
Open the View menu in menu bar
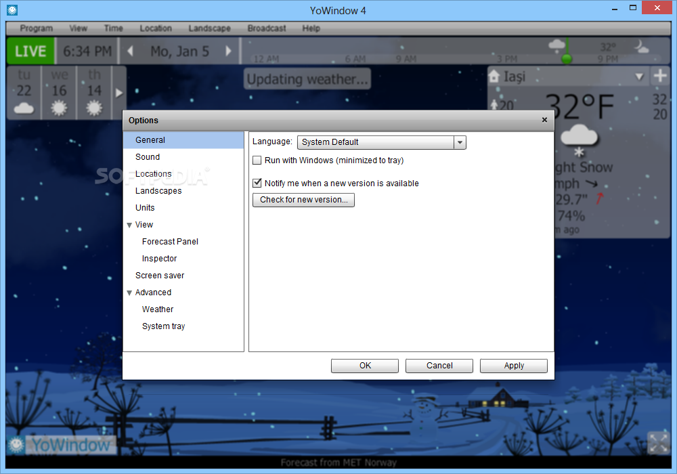point(78,28)
